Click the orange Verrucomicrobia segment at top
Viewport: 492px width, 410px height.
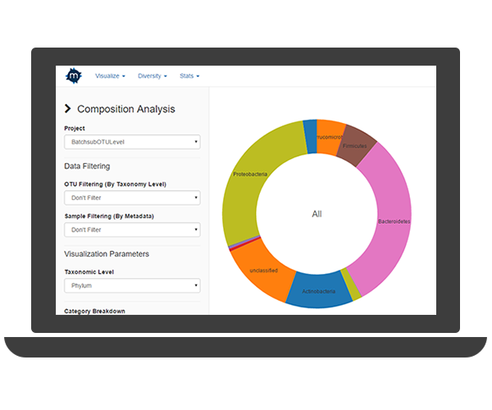(330, 135)
